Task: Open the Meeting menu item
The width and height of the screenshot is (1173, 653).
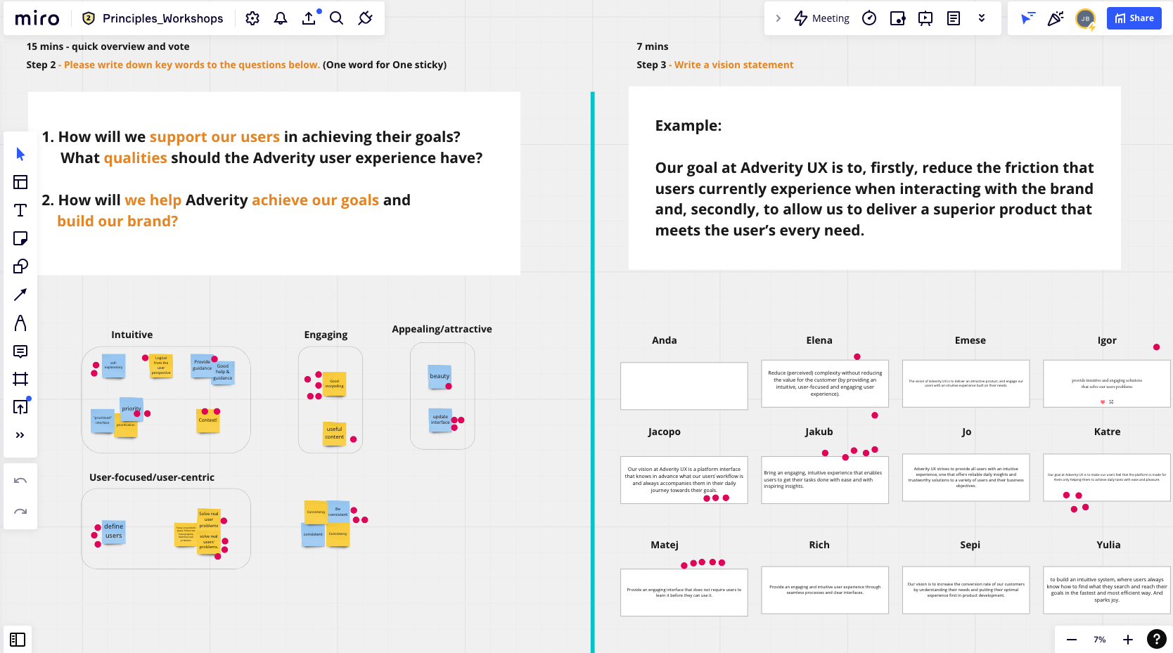Action: tap(821, 18)
